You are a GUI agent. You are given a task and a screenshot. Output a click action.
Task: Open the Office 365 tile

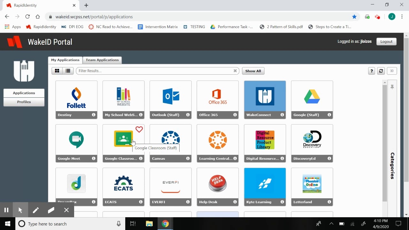[x=218, y=96]
